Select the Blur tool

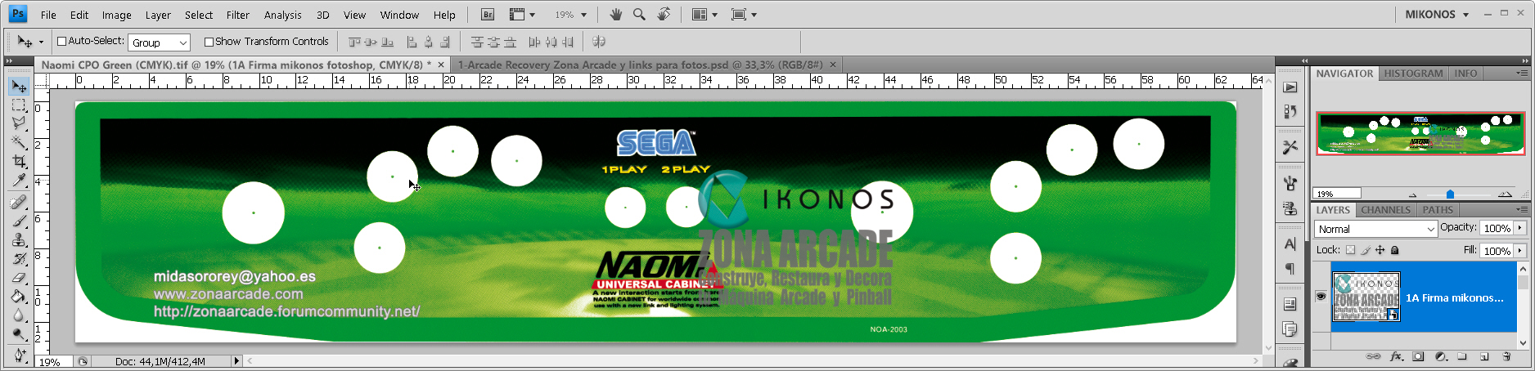tap(19, 315)
